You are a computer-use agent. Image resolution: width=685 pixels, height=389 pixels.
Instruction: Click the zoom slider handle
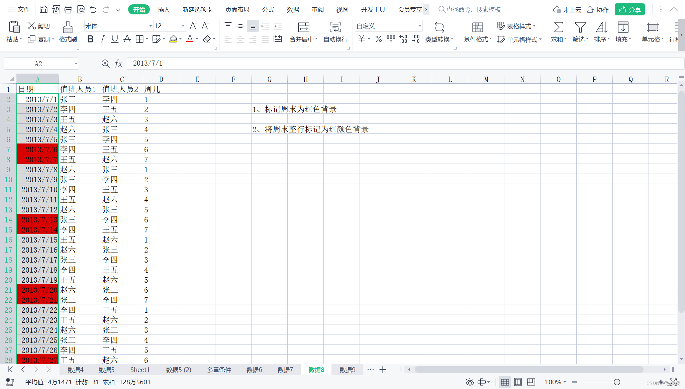pyautogui.click(x=617, y=382)
